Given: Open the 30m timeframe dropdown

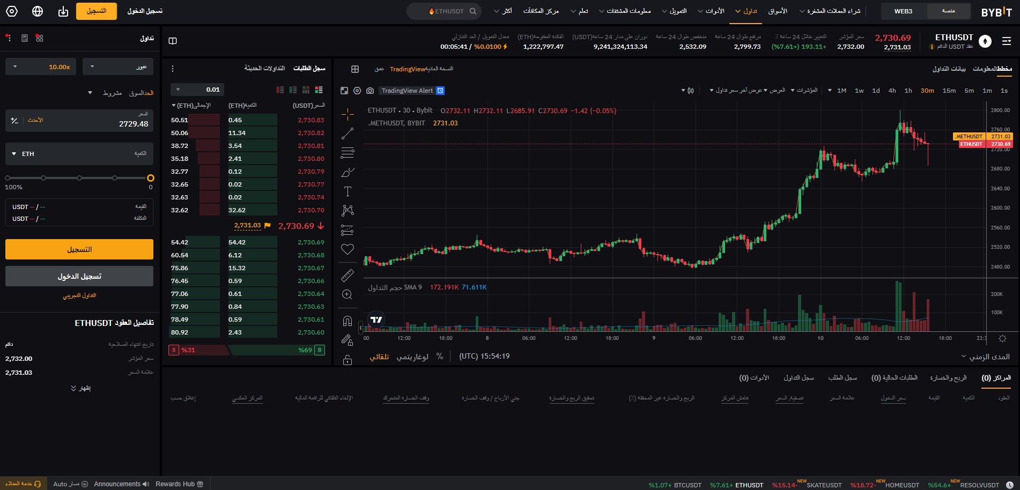Looking at the screenshot, I should (927, 91).
